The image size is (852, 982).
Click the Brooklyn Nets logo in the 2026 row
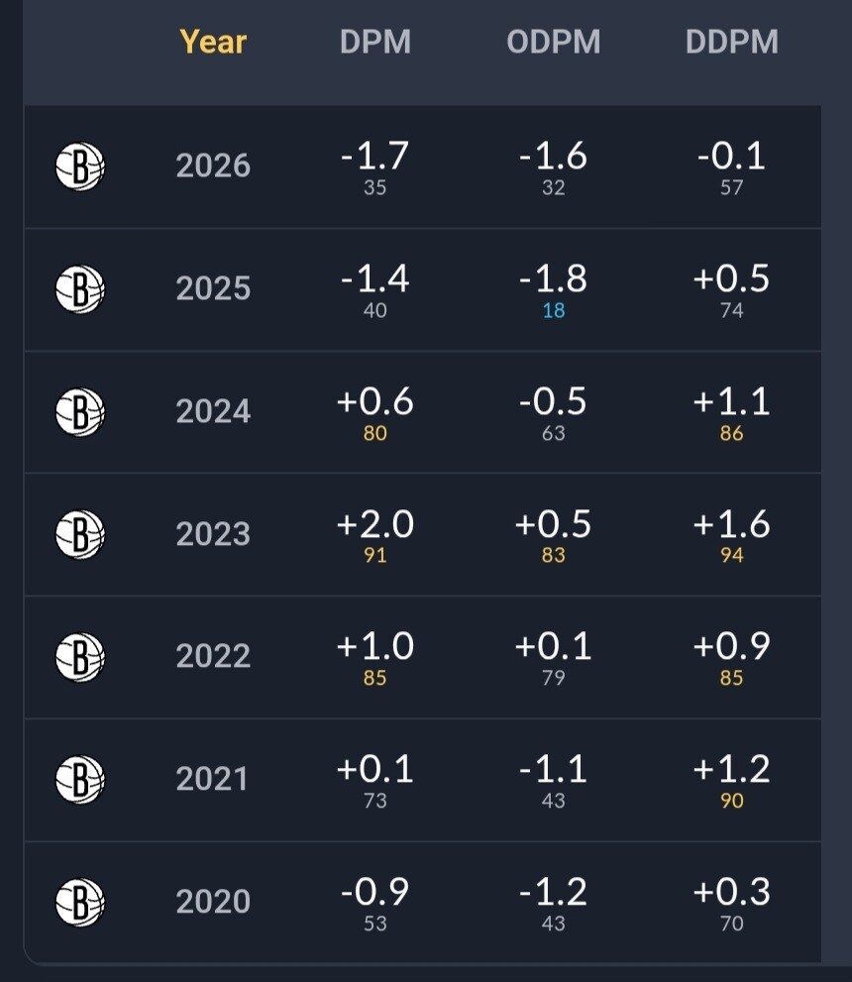79,165
